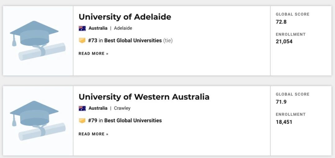Click Read More under University of Adelaide

click(93, 54)
